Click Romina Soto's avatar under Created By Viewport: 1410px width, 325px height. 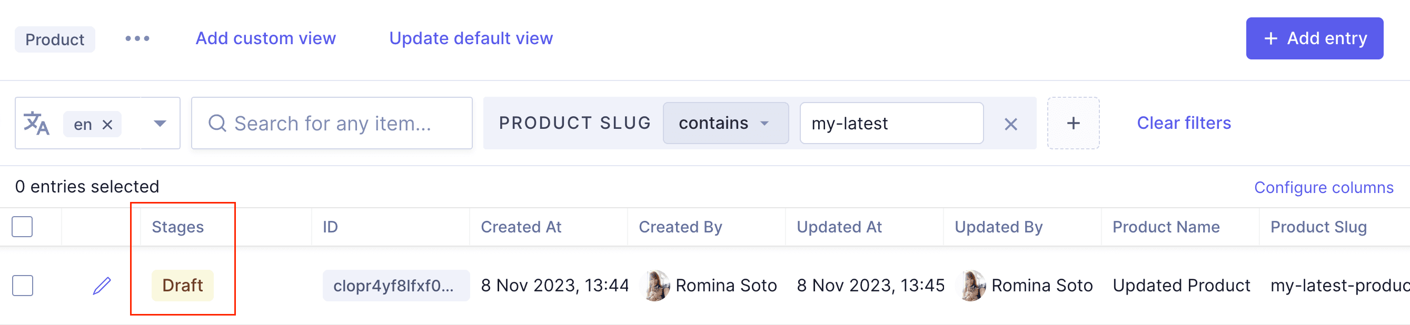pyautogui.click(x=655, y=286)
